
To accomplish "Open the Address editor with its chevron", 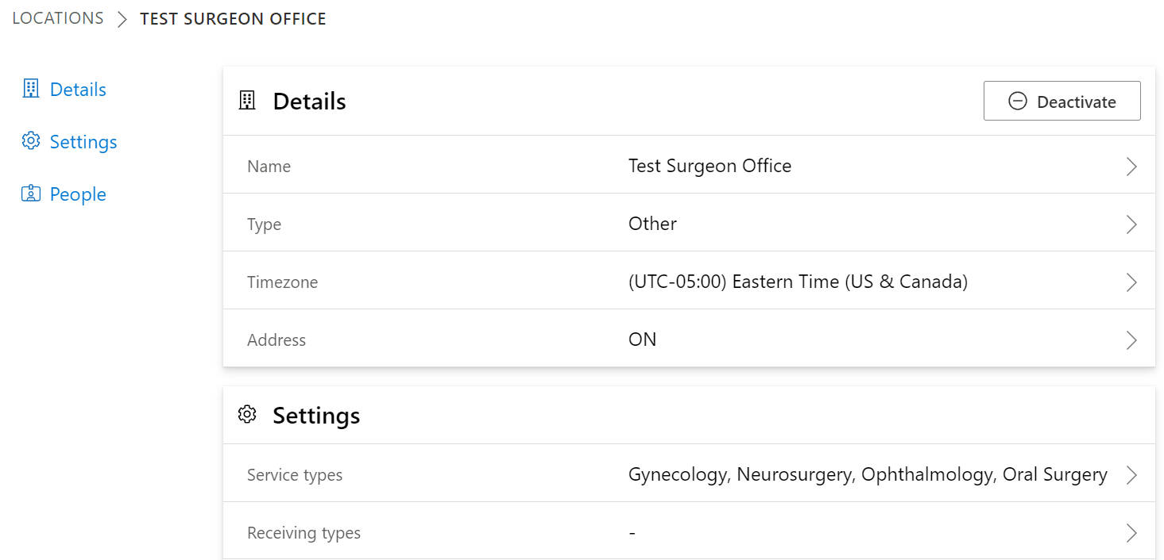I will click(x=1131, y=339).
